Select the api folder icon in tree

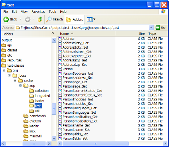click(x=4, y=45)
